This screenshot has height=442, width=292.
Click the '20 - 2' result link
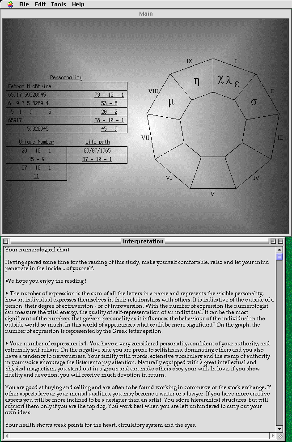pyautogui.click(x=109, y=112)
